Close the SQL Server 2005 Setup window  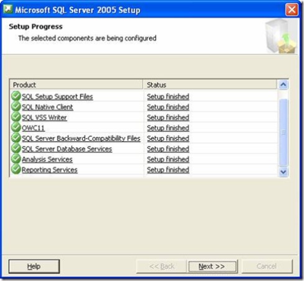[x=292, y=9]
